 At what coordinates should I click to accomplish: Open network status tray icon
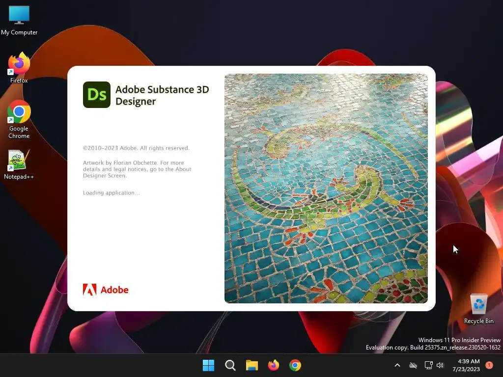click(428, 365)
